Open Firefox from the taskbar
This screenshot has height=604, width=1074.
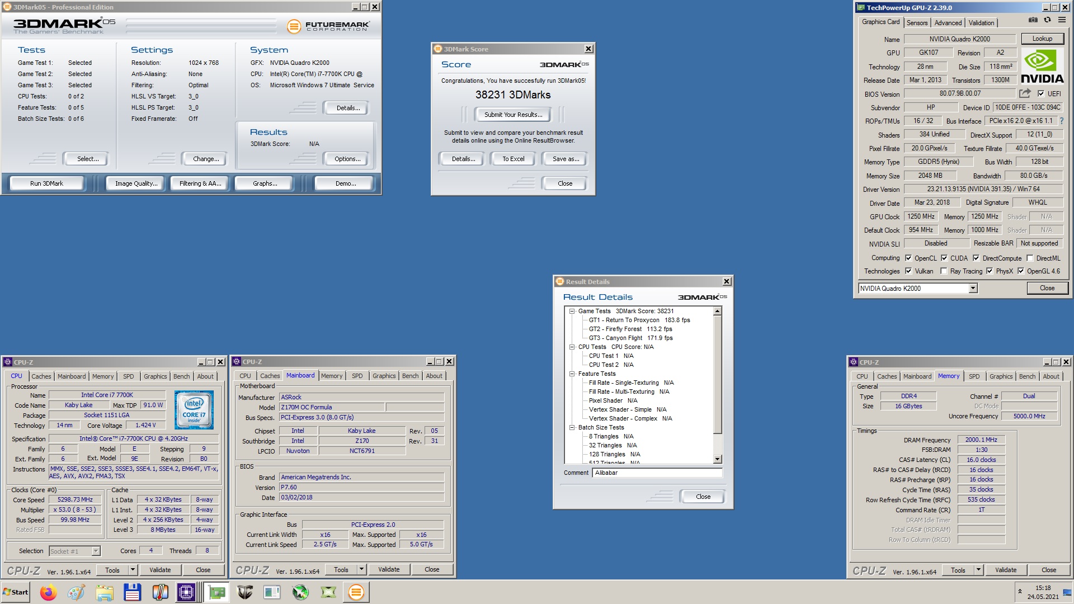pyautogui.click(x=49, y=592)
